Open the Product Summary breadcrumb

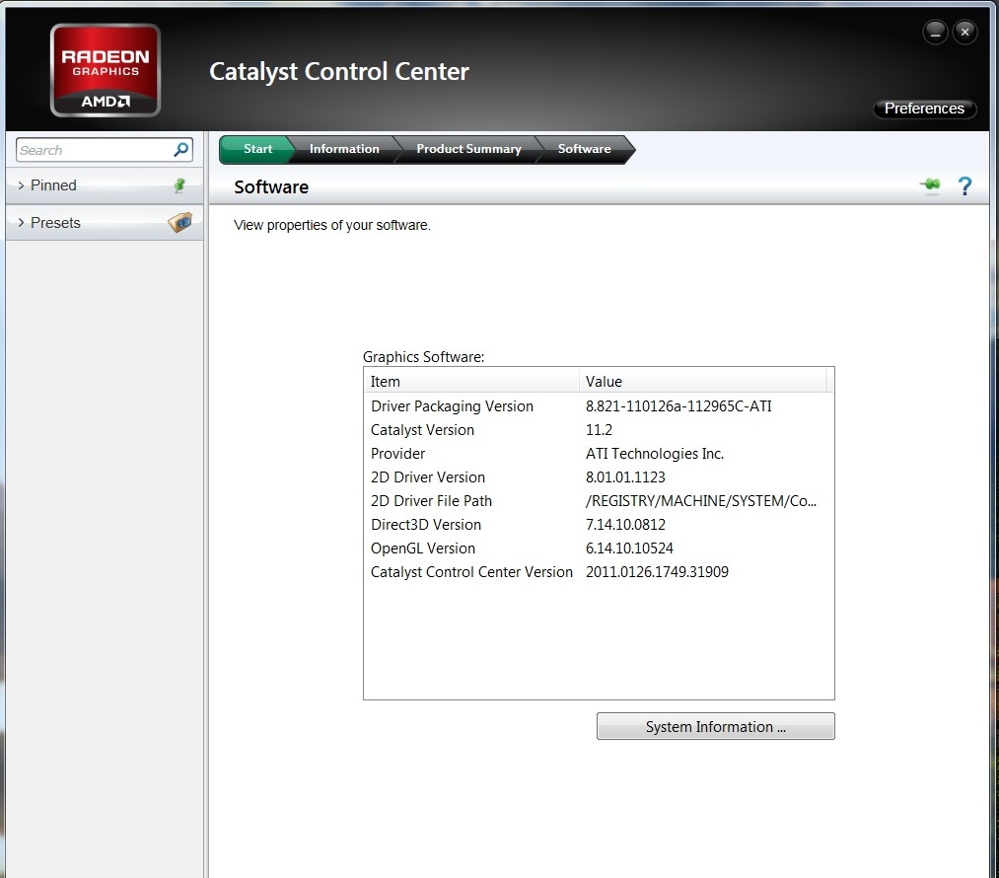(x=468, y=149)
